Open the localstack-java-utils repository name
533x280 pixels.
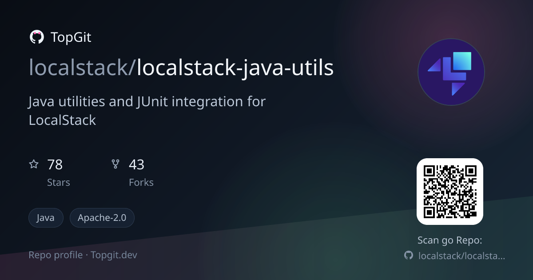(x=235, y=68)
